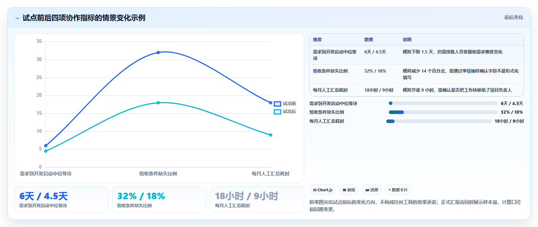Click the 表格 tag
Screen dimensions: 538x227
tap(349, 190)
